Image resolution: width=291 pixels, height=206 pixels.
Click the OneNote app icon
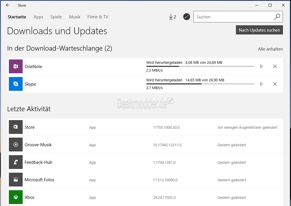pyautogui.click(x=16, y=66)
